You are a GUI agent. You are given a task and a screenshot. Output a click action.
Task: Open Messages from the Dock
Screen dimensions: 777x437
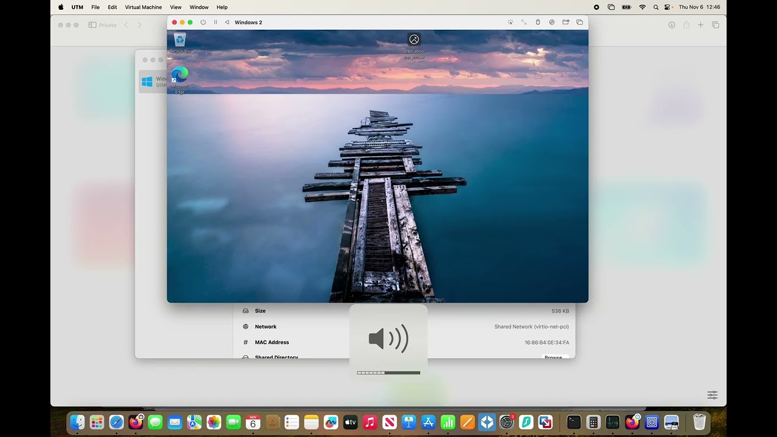(x=155, y=422)
